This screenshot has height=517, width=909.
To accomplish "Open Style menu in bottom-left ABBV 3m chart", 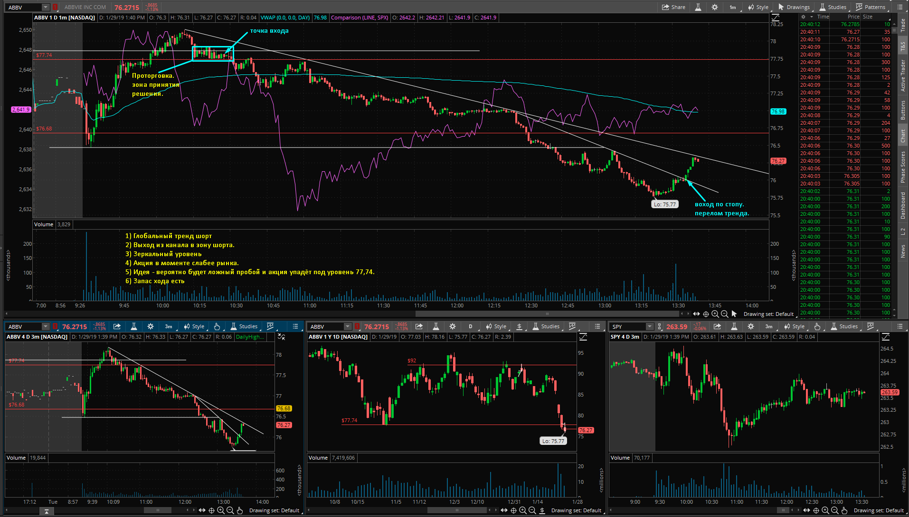I will (194, 326).
